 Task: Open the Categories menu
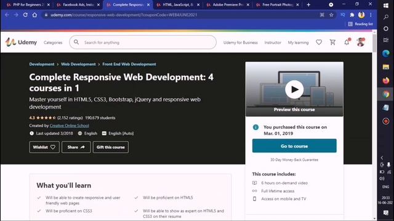[53, 42]
